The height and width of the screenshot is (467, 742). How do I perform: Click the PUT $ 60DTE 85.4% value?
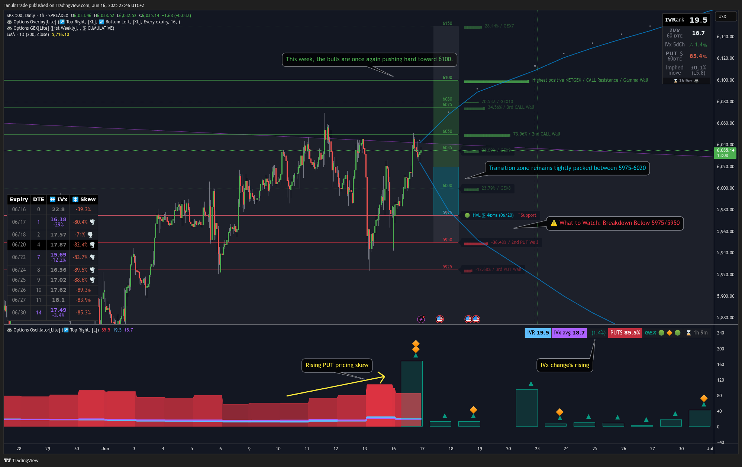(698, 56)
